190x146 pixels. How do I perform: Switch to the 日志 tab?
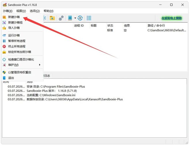(x=47, y=76)
